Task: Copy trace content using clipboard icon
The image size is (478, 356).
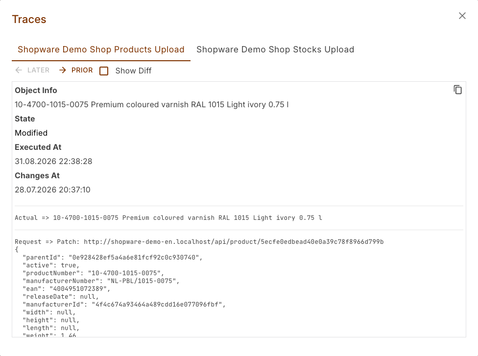Action: coord(457,90)
